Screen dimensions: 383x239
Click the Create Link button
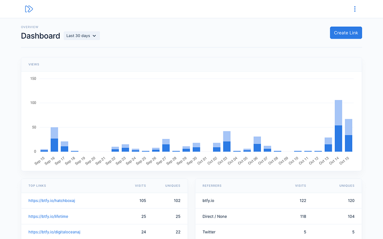click(x=346, y=33)
